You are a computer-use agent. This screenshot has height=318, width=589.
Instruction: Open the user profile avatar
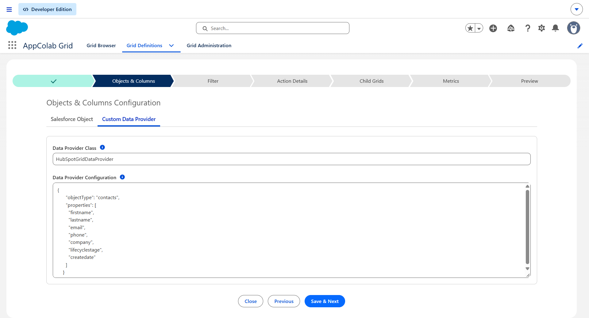[573, 28]
